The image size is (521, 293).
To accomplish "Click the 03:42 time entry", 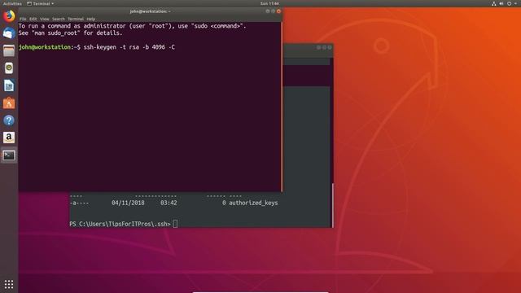I will point(169,203).
